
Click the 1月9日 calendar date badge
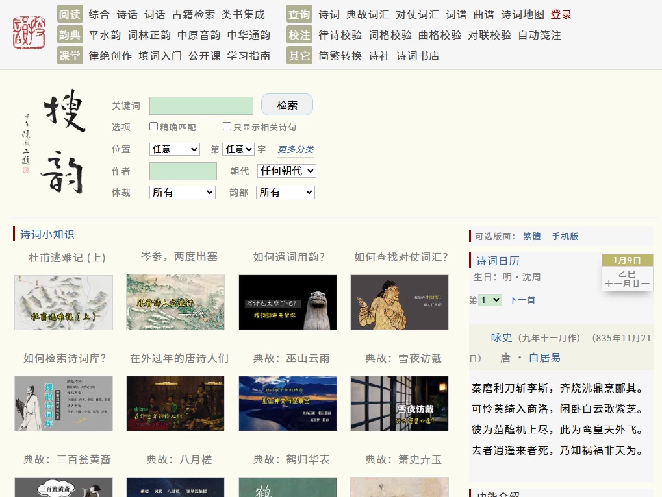(627, 260)
